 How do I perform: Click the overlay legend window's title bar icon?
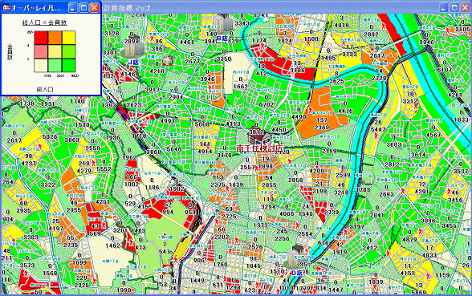pyautogui.click(x=6, y=8)
